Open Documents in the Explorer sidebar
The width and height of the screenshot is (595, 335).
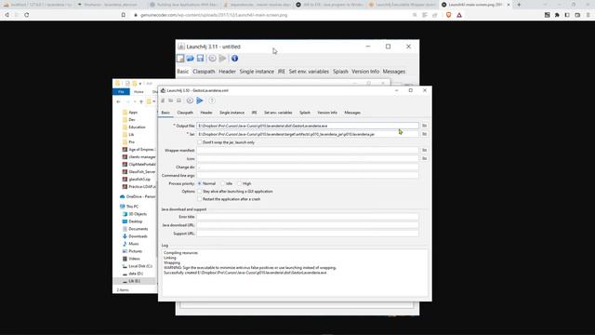pyautogui.click(x=139, y=229)
